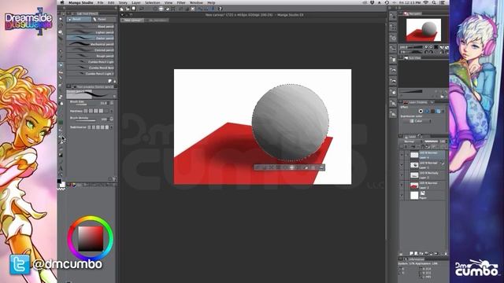Open the Window menu
The height and width of the screenshot is (283, 504).
(196, 2)
